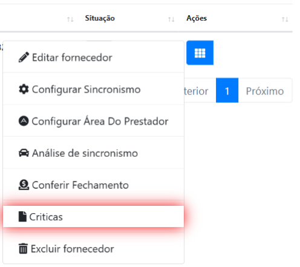
Task: Choose Configurar Sincronismo from the menu
Action: pyautogui.click(x=94, y=89)
